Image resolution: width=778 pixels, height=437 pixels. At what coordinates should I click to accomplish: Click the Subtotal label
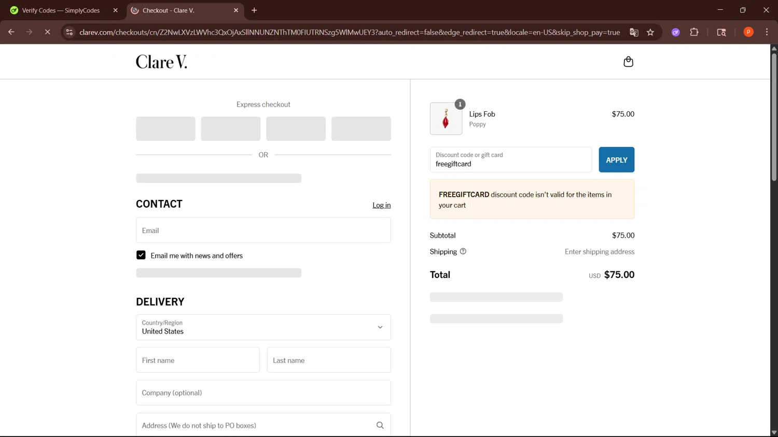[x=443, y=235]
